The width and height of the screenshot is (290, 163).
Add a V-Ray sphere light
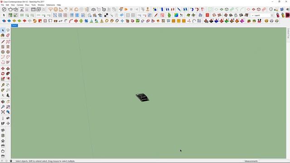56,9
